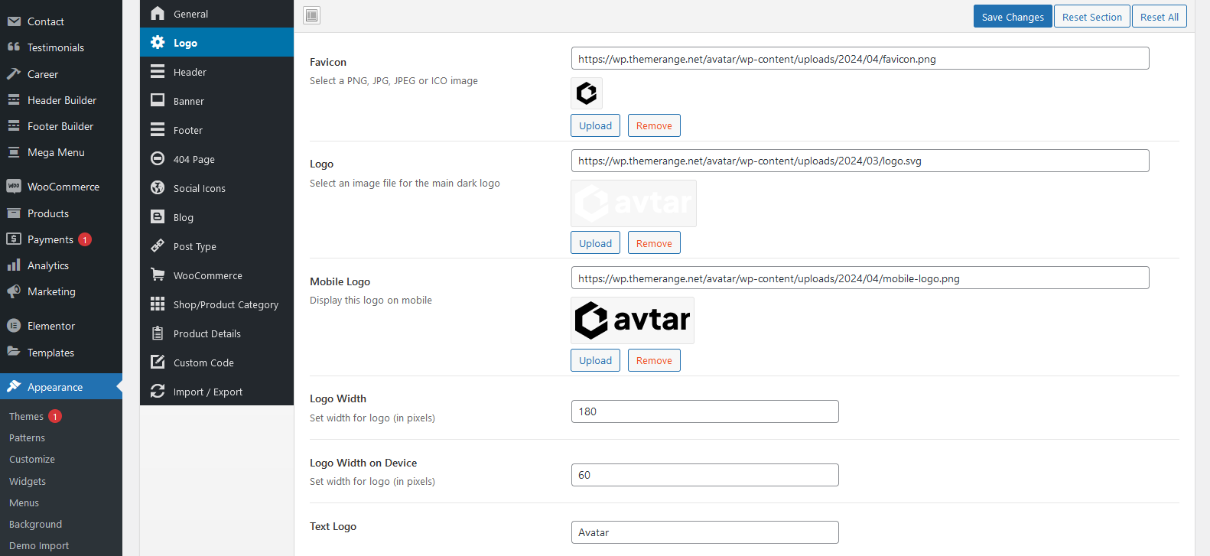Switch to the Post Type tab

pos(216,246)
